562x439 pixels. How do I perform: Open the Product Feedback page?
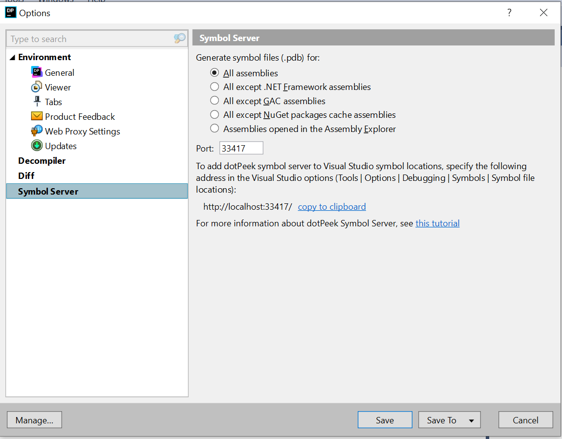pyautogui.click(x=80, y=116)
